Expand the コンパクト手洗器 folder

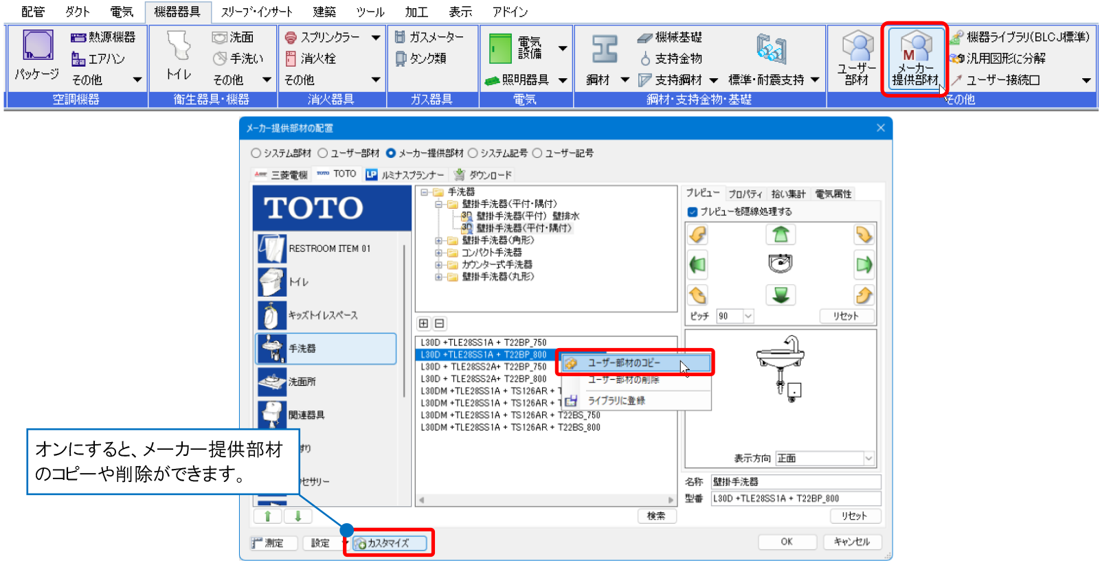click(x=438, y=253)
